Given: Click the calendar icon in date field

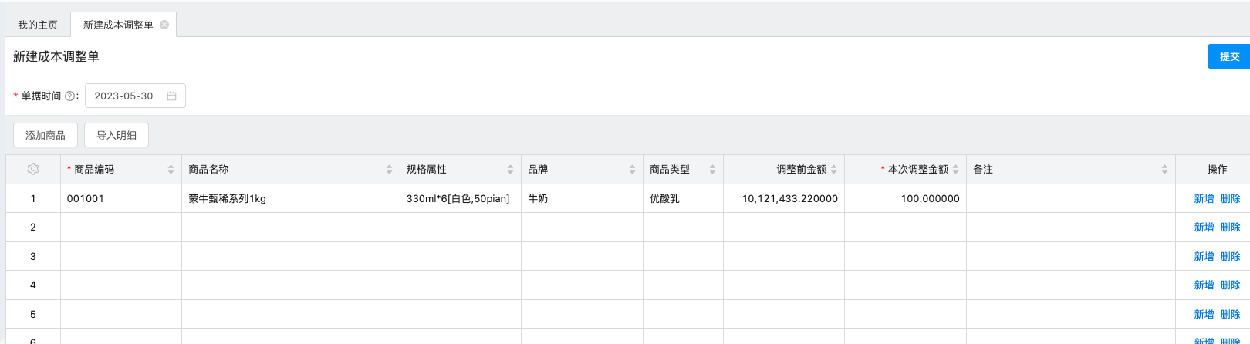Looking at the screenshot, I should [x=171, y=96].
